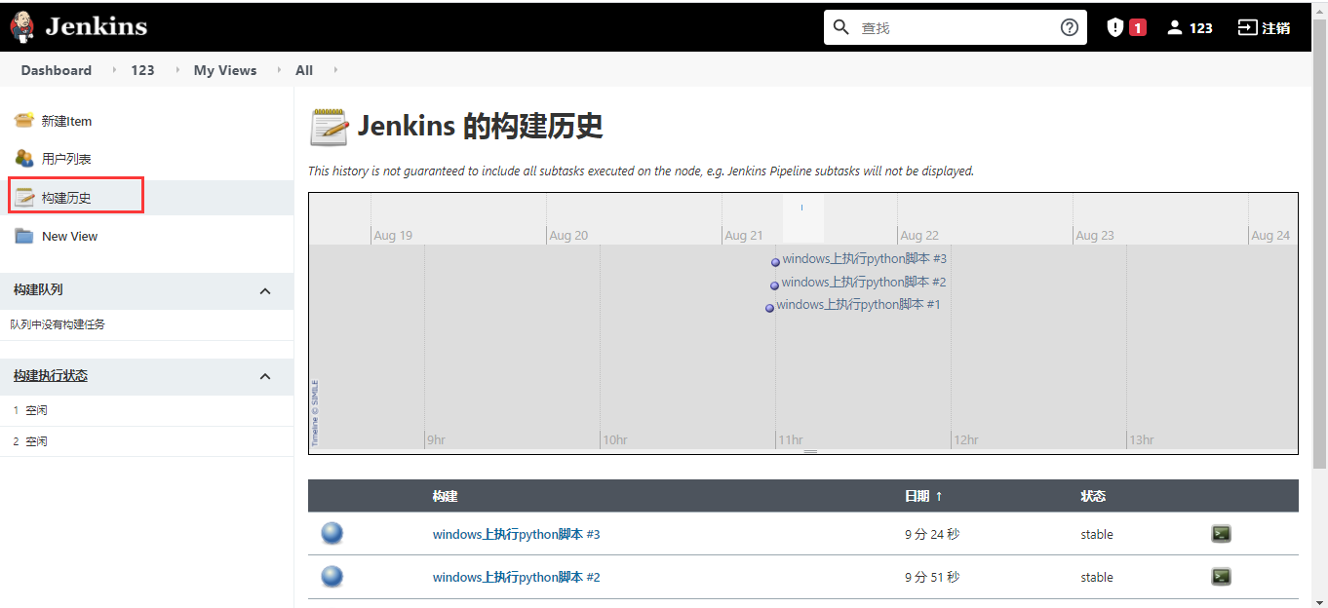Open windows上执行python脚本 #2 table link

517,577
